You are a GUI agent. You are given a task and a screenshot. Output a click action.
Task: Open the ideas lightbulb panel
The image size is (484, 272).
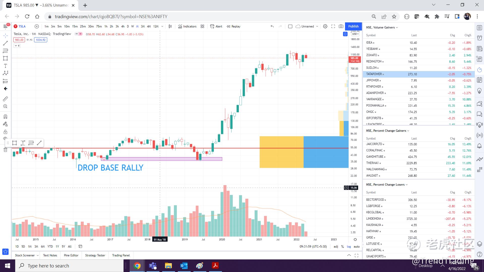[x=479, y=91]
